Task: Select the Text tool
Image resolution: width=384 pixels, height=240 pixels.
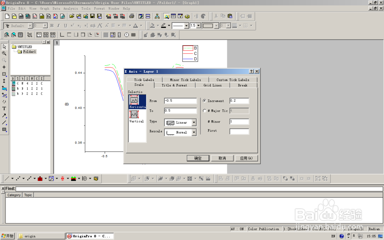Action: (x=4, y=109)
